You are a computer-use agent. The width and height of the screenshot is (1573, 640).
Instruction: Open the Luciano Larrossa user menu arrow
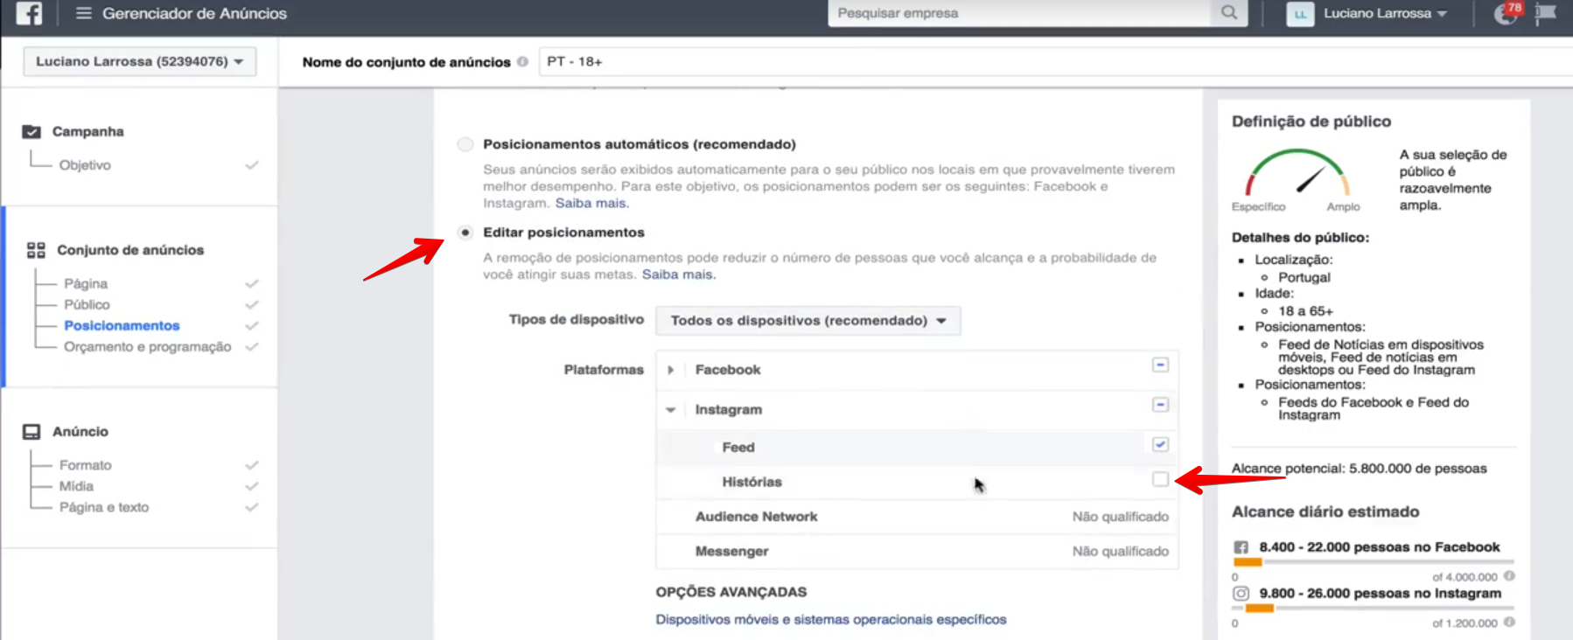point(1442,14)
